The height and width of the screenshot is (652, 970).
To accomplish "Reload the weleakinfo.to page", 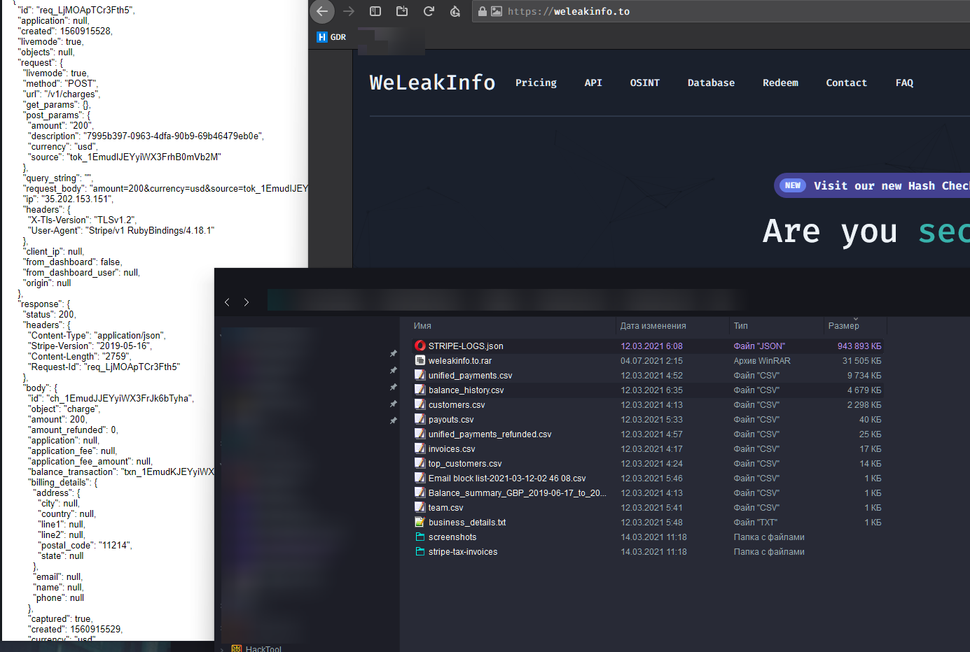I will coord(429,11).
